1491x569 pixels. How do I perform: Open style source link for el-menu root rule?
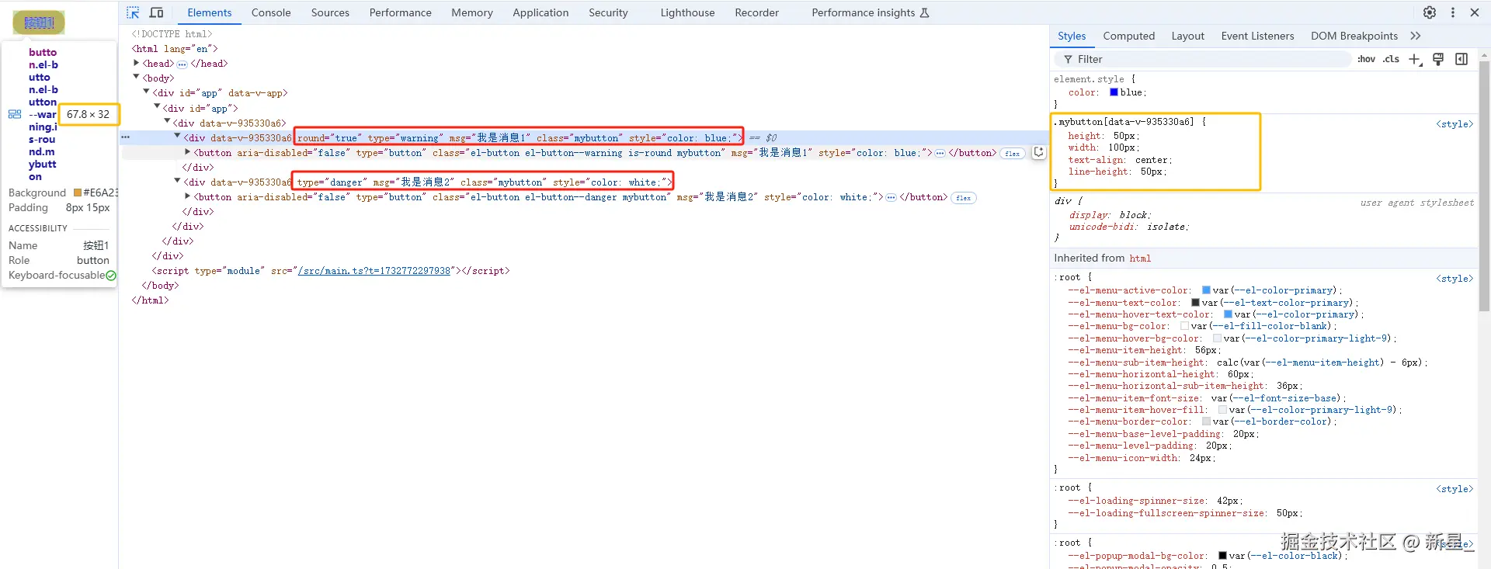point(1455,279)
